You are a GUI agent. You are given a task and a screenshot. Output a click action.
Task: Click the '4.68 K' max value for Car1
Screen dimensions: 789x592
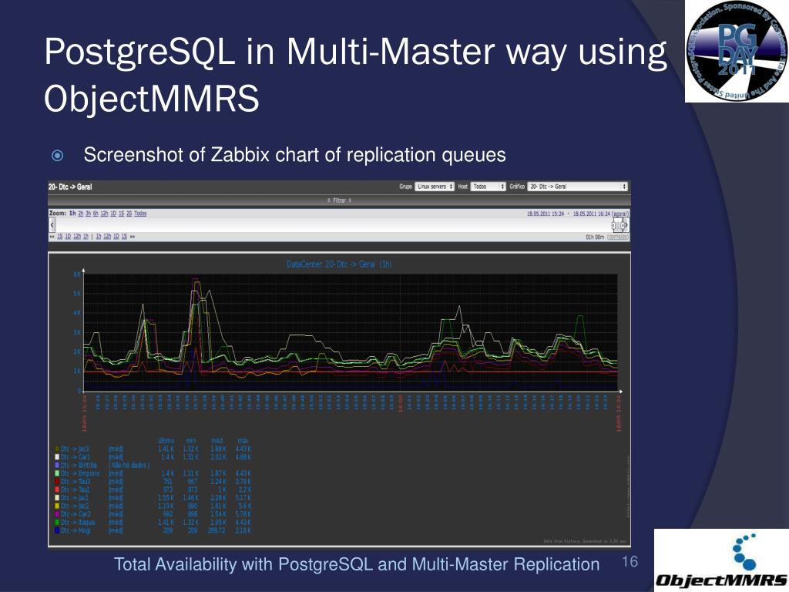[243, 457]
